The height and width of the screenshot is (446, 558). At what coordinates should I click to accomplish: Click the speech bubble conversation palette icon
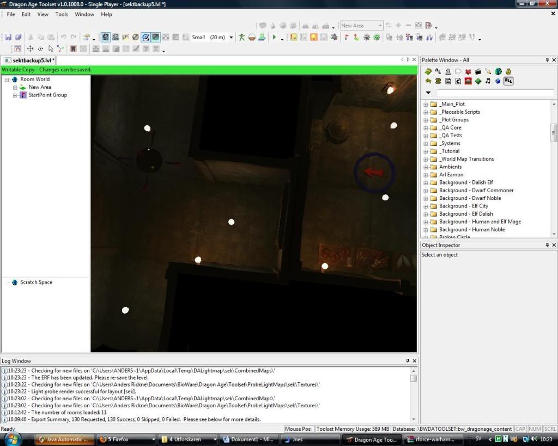(x=458, y=71)
